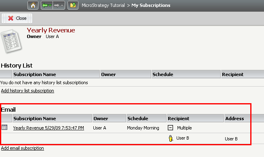The height and width of the screenshot is (157, 264).
Task: Open the Back history dropdown arrow
Action: [x=50, y=5]
